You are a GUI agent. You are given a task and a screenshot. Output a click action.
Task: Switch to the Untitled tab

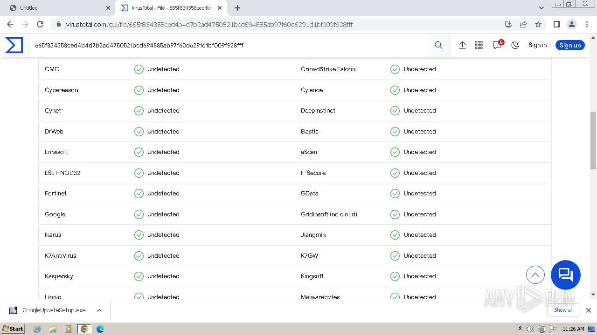(57, 8)
